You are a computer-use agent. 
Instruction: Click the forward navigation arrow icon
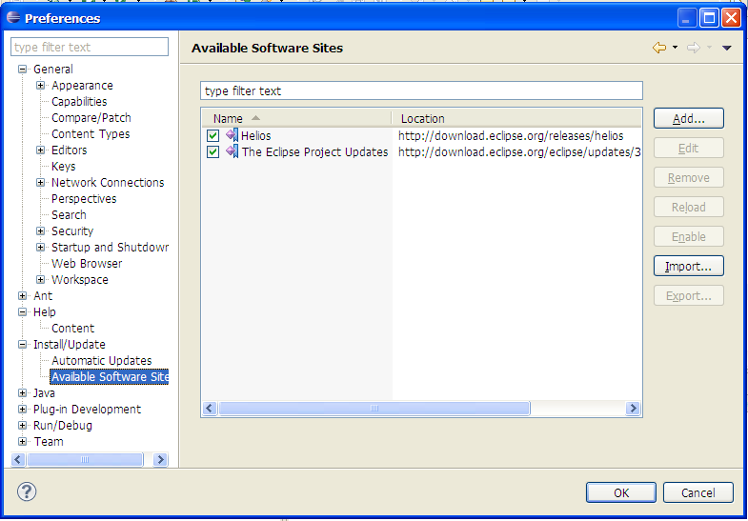693,48
